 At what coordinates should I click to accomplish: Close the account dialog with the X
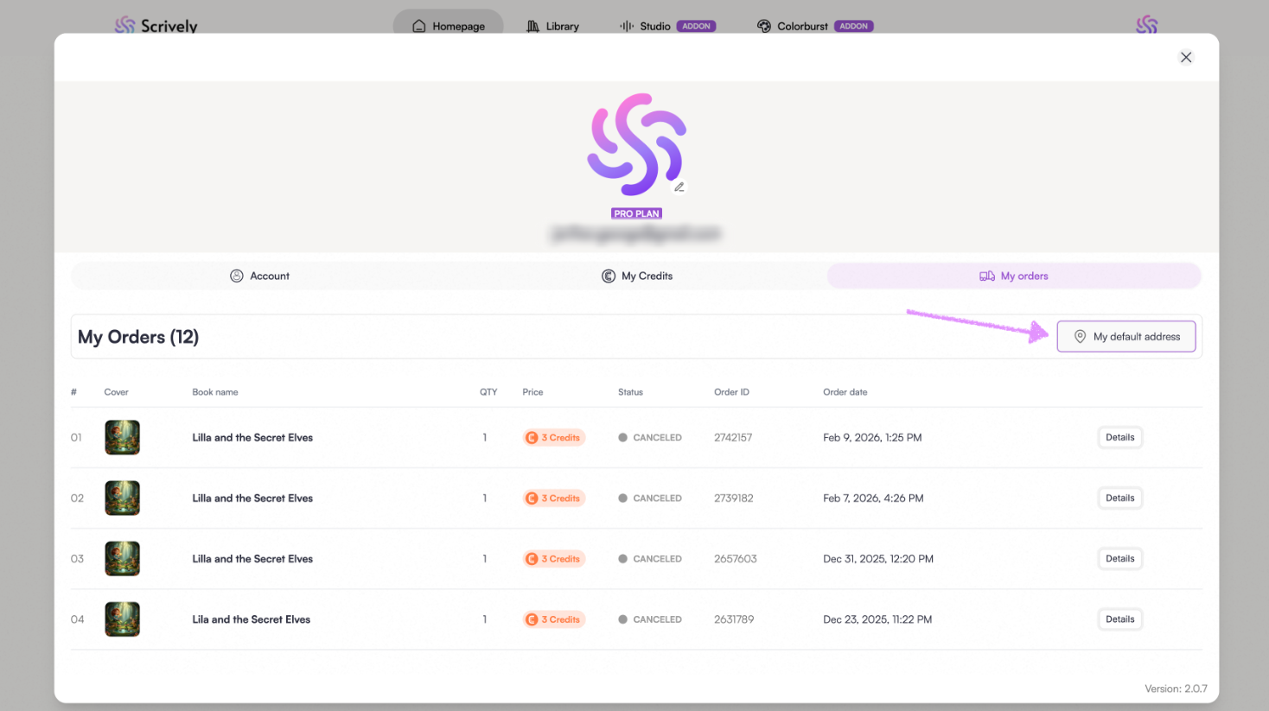1186,57
